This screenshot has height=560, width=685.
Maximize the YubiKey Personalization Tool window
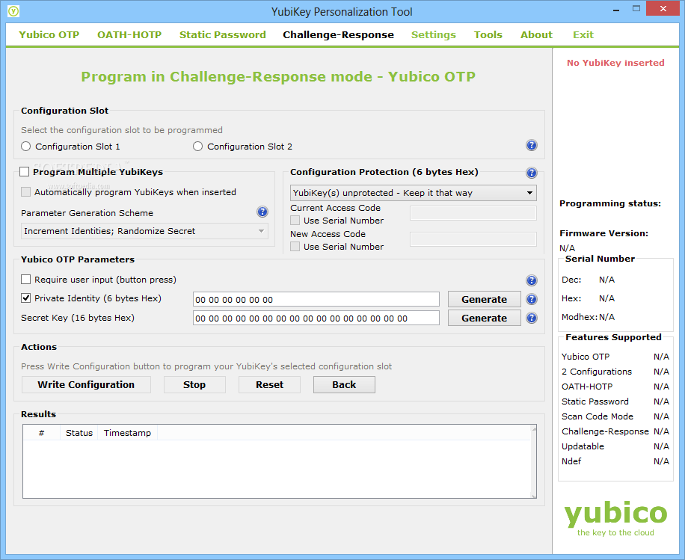pos(636,9)
